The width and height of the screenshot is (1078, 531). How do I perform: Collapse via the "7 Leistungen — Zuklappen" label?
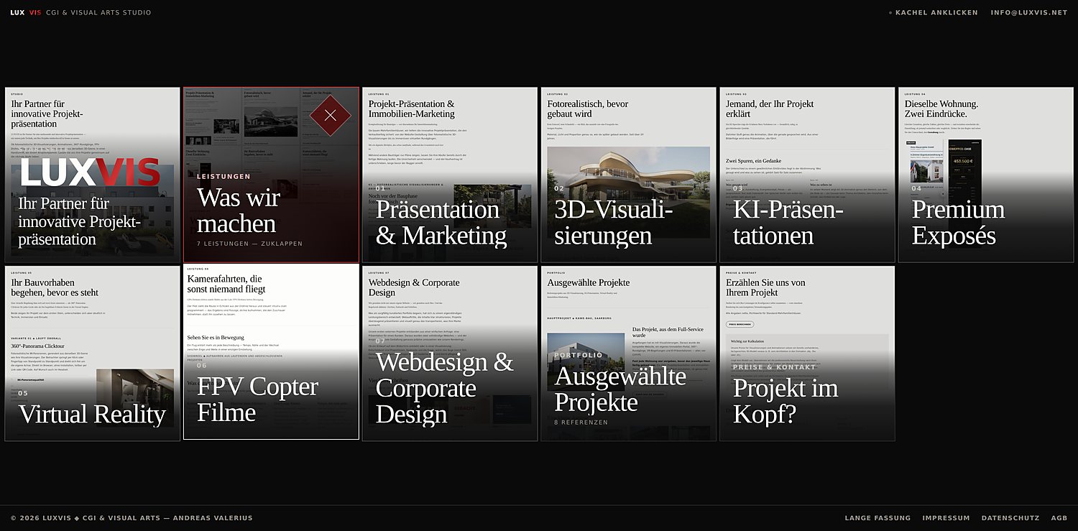249,244
